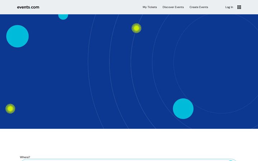Go to the events.com home logo
This screenshot has width=258, height=161.
(x=28, y=7)
